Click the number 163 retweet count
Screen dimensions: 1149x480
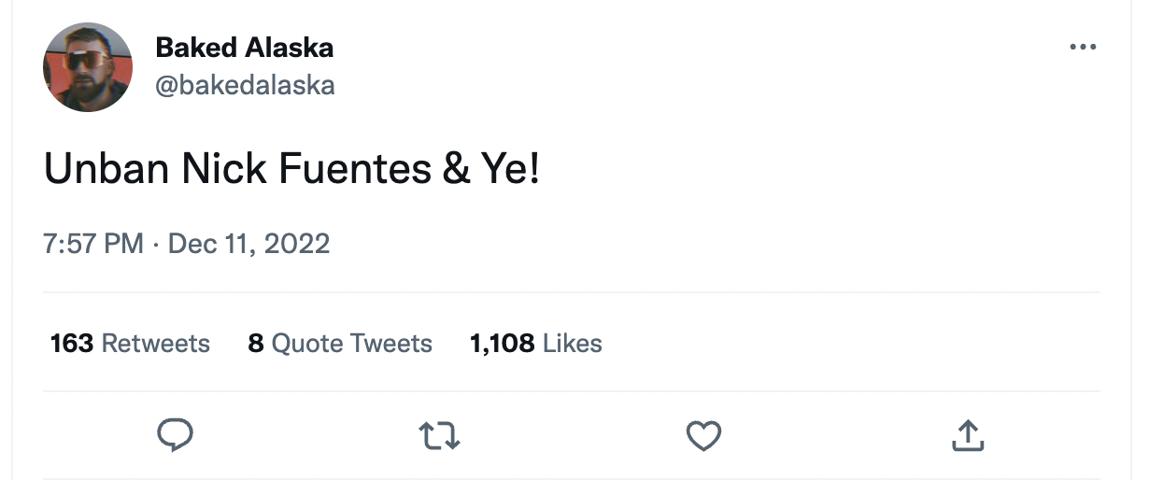click(72, 344)
